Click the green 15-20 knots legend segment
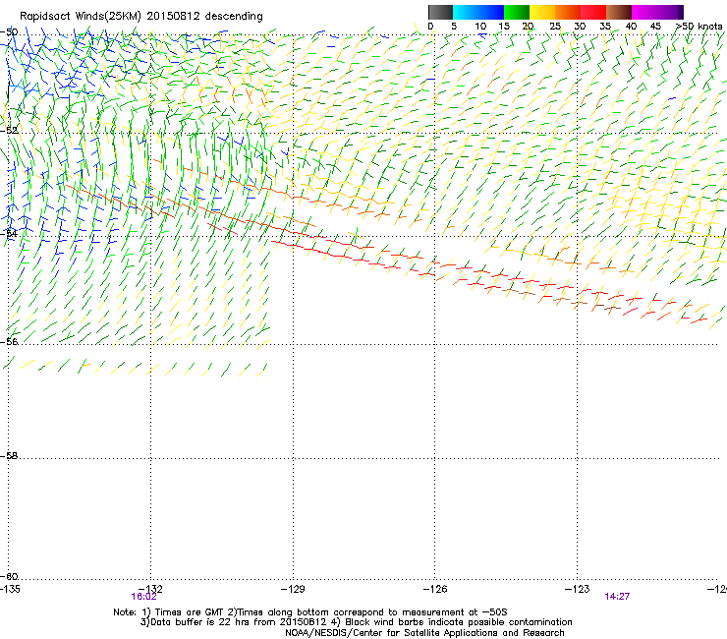Viewport: 727px width, 639px height. point(517,12)
